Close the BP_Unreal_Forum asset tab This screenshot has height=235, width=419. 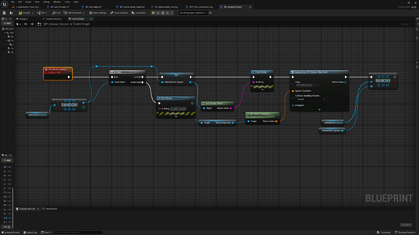(250, 7)
